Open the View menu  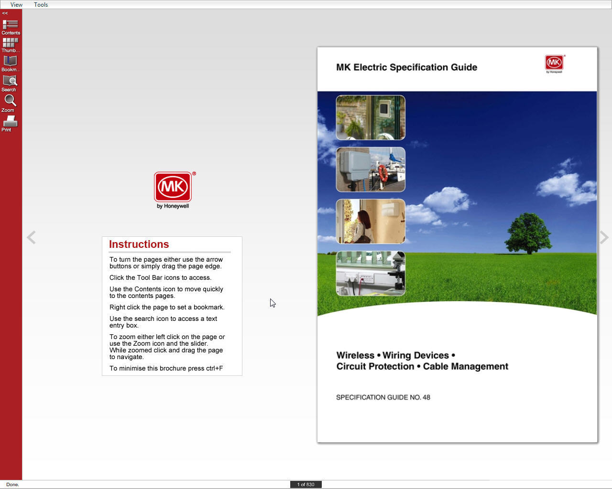click(16, 5)
